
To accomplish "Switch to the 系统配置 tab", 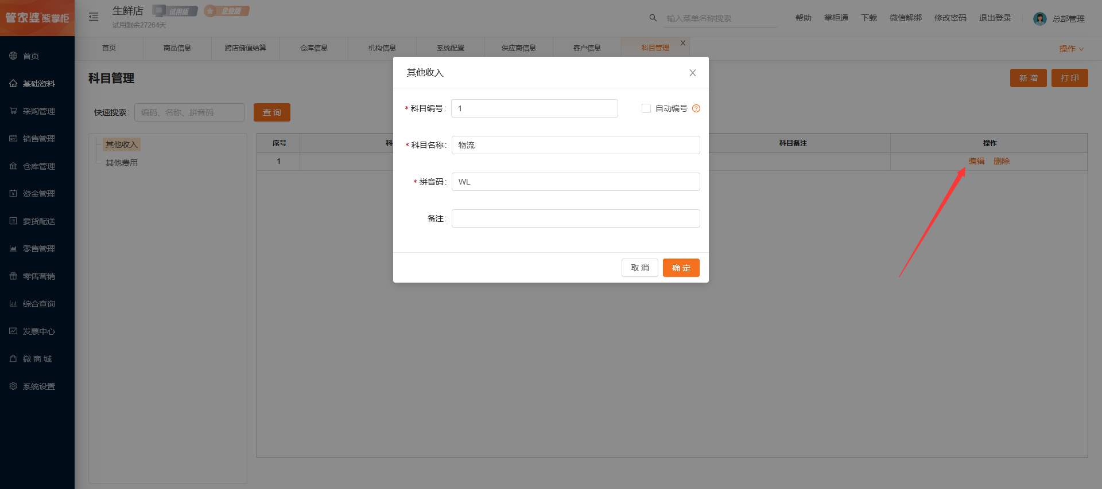I will tap(451, 48).
